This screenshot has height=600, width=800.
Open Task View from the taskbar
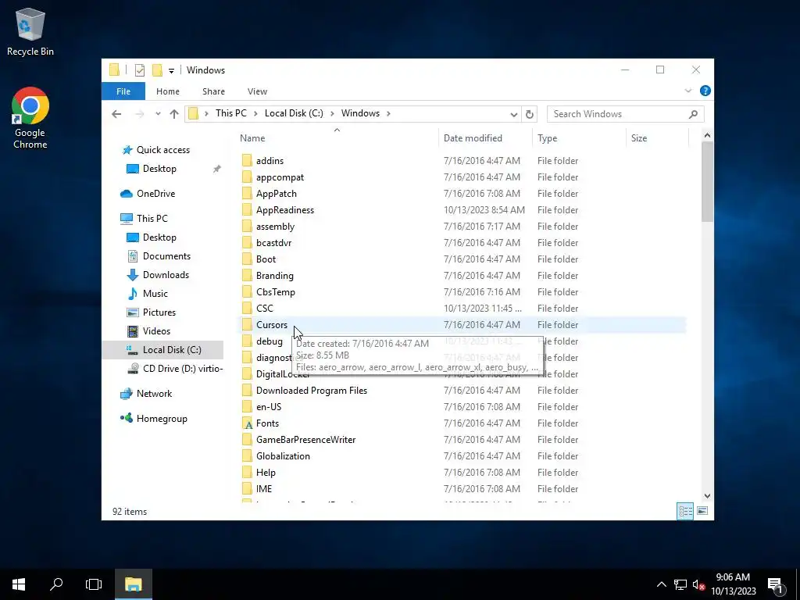click(94, 584)
